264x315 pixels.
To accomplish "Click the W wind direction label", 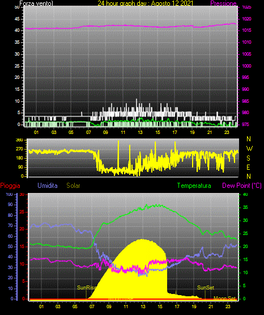I will tap(249, 149).
